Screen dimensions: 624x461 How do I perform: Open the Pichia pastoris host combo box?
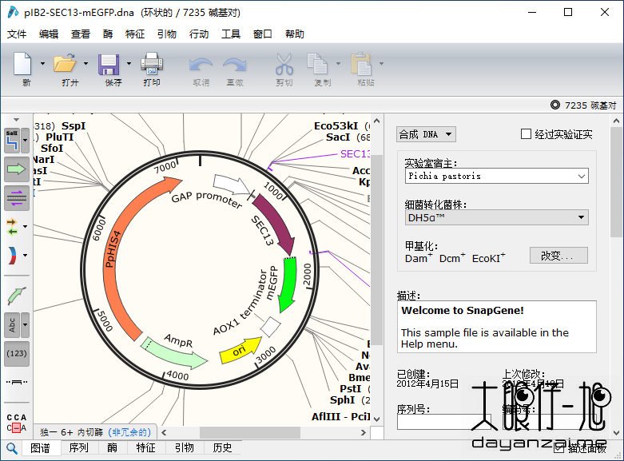[497, 176]
